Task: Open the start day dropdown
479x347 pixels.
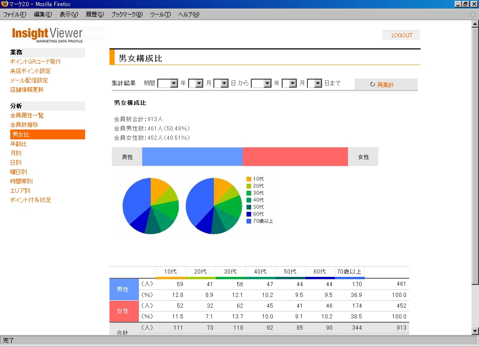Action: [221, 83]
